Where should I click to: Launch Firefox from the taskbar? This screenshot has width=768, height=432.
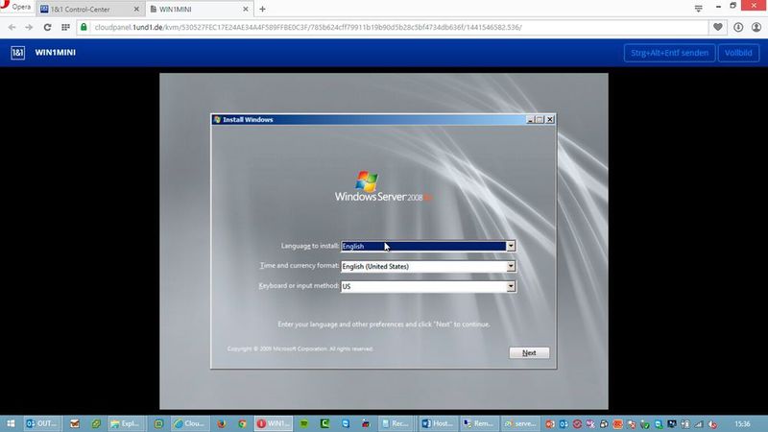pyautogui.click(x=222, y=423)
